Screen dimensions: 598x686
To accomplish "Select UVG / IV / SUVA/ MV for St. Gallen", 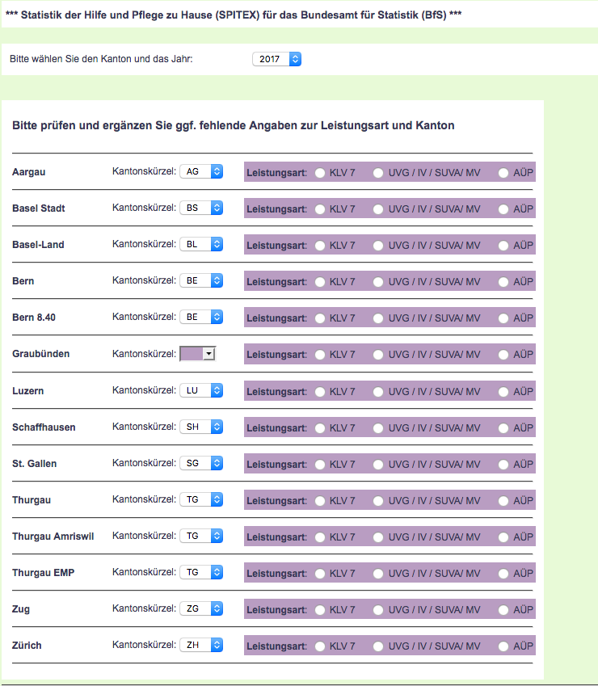I will point(379,465).
